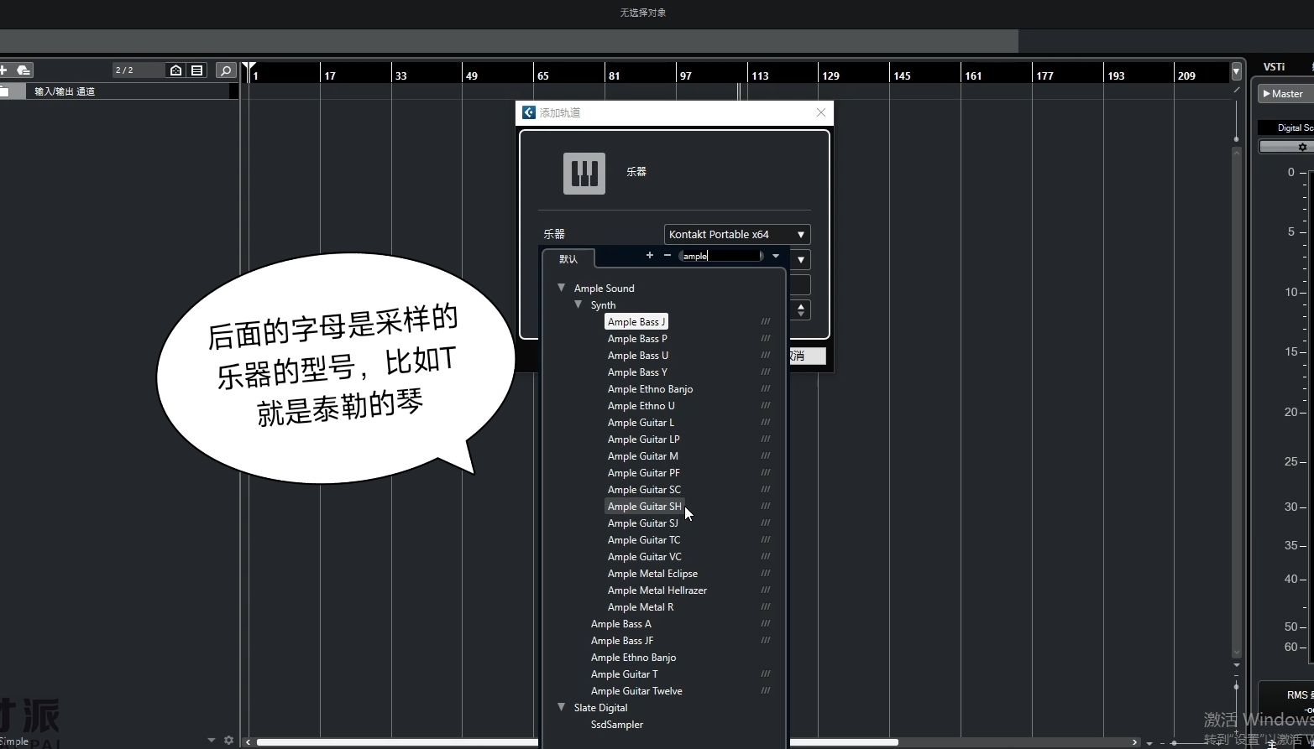The image size is (1314, 749).
Task: Click ruler marker at bar 65
Action: (542, 75)
